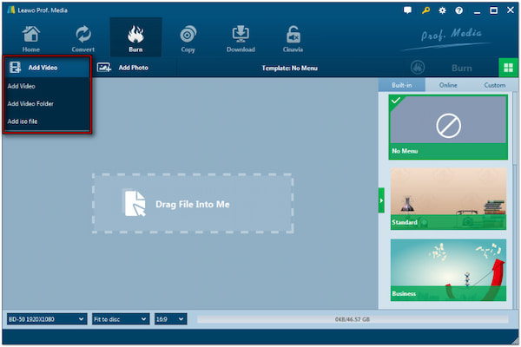Open the Fit to disc dropdown

click(119, 319)
